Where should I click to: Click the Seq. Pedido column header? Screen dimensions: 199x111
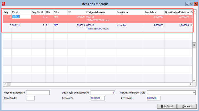38,12
